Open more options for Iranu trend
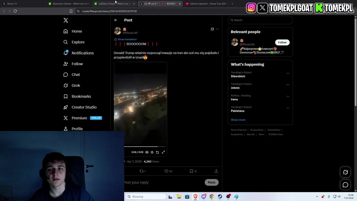This screenshot has height=201, width=357. coord(288,96)
